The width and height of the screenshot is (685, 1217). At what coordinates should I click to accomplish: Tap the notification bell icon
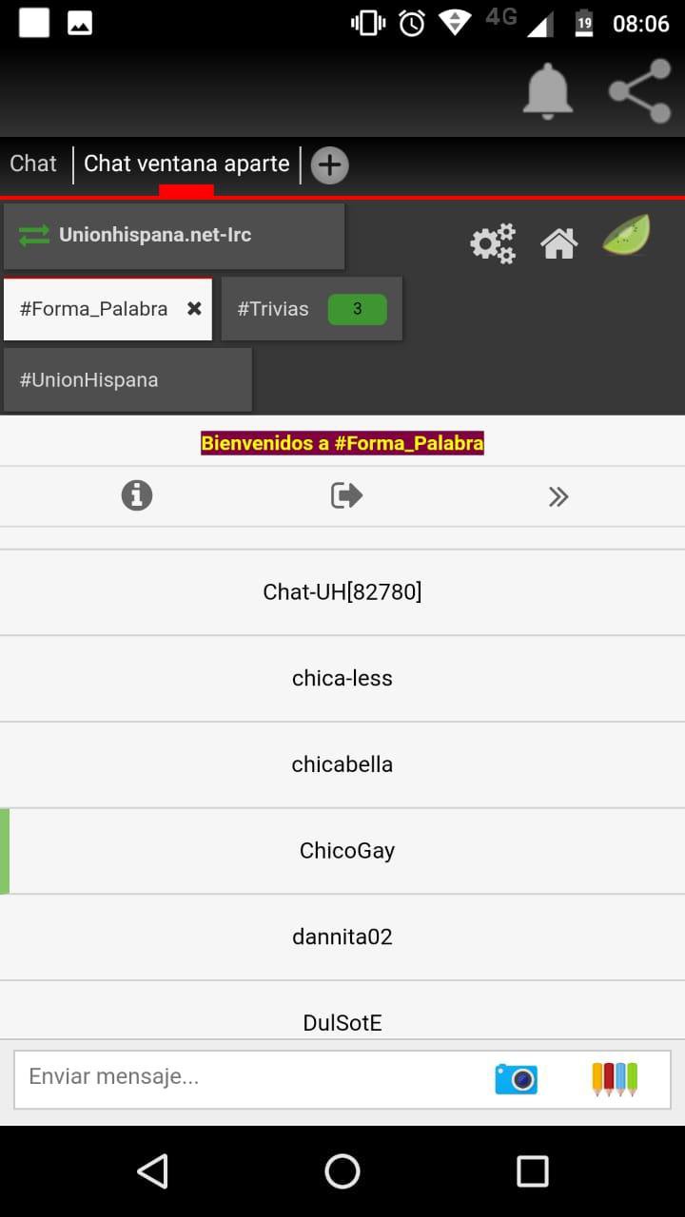pos(548,91)
